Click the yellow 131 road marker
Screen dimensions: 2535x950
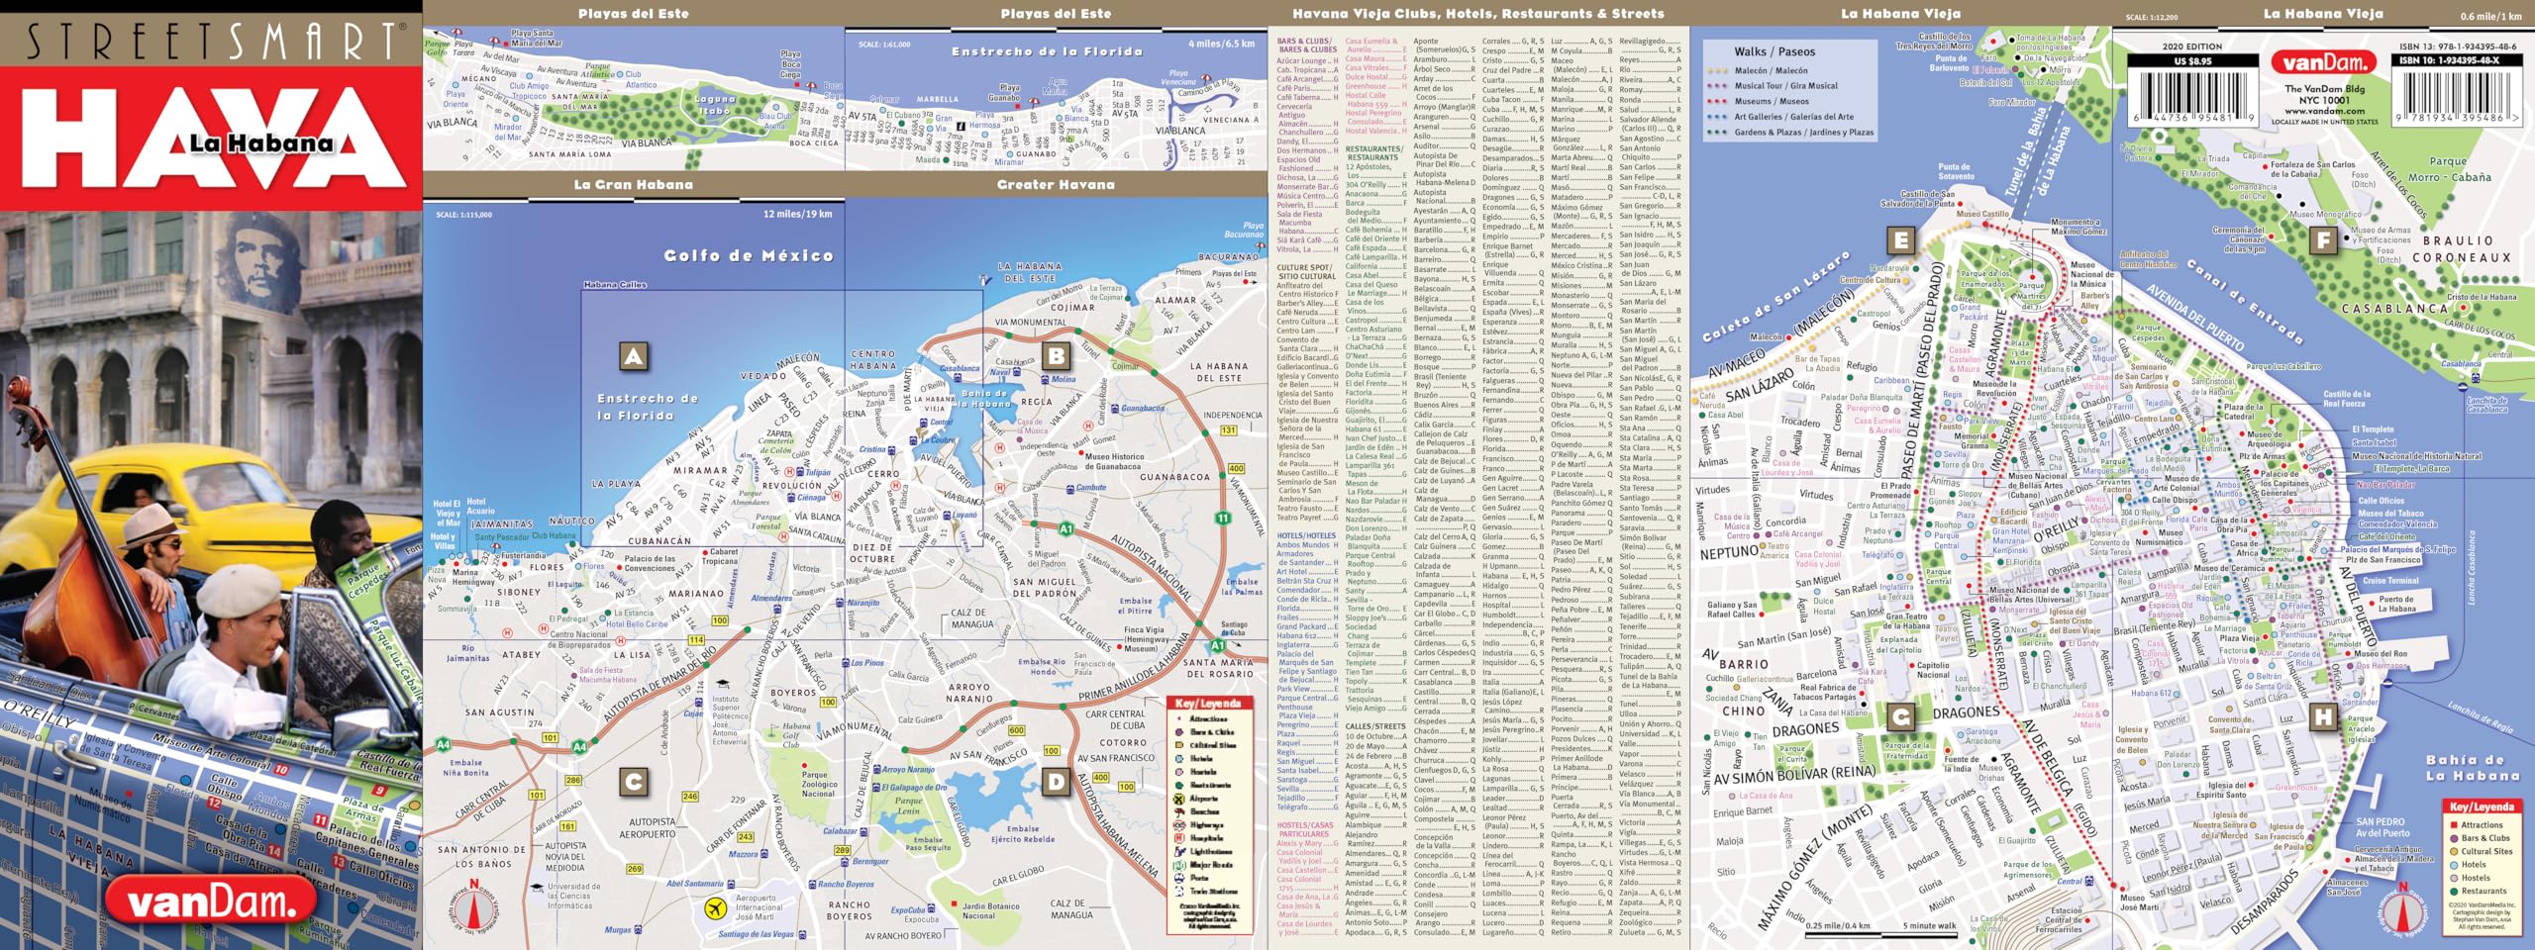pos(1229,429)
